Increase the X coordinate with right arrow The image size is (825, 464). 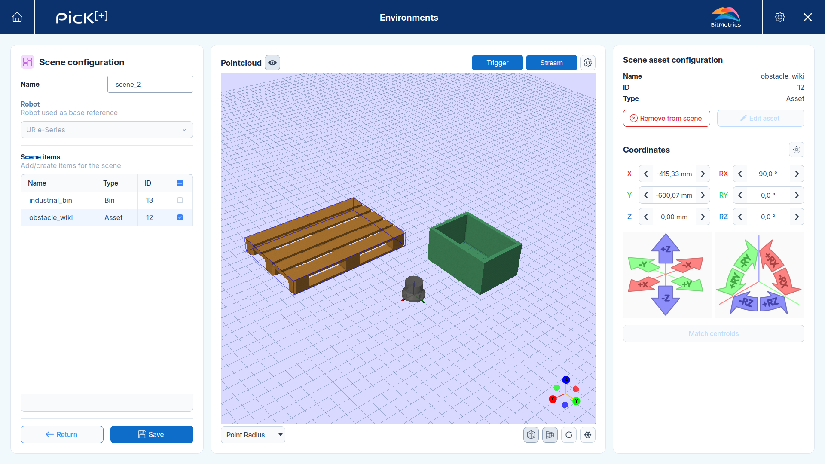(703, 174)
